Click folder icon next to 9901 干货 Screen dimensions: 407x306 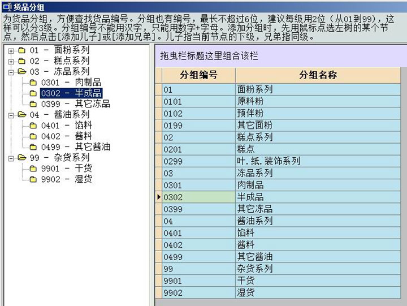click(x=33, y=169)
